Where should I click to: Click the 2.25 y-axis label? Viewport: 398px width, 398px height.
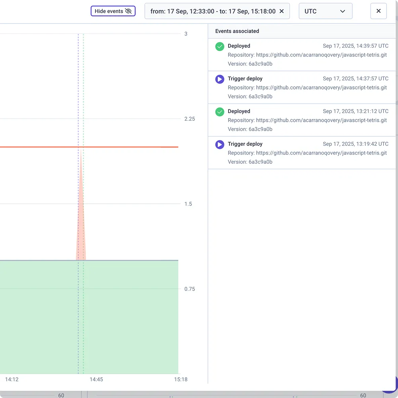[189, 119]
